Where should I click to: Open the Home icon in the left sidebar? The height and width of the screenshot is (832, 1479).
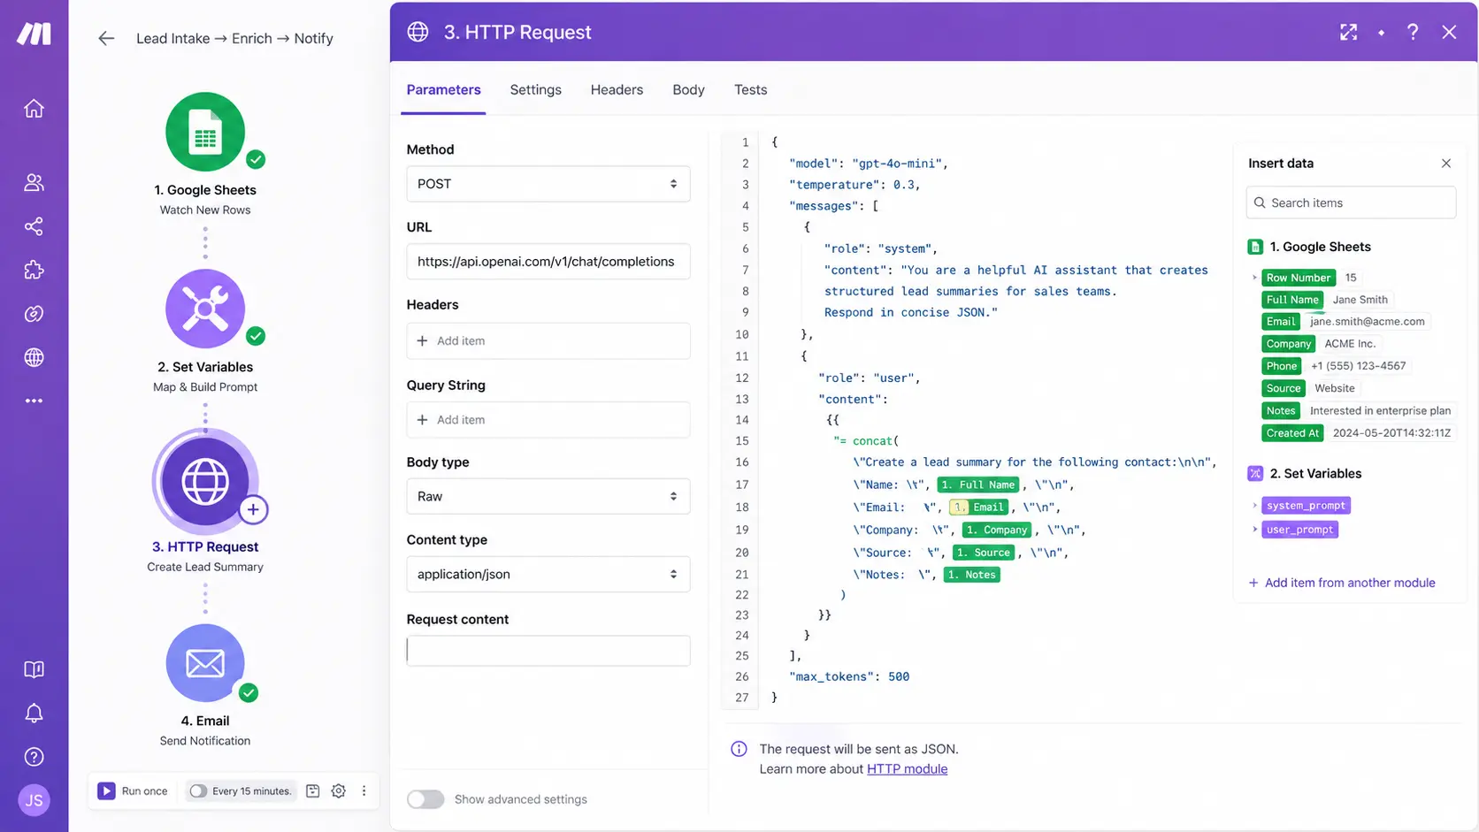click(x=34, y=109)
